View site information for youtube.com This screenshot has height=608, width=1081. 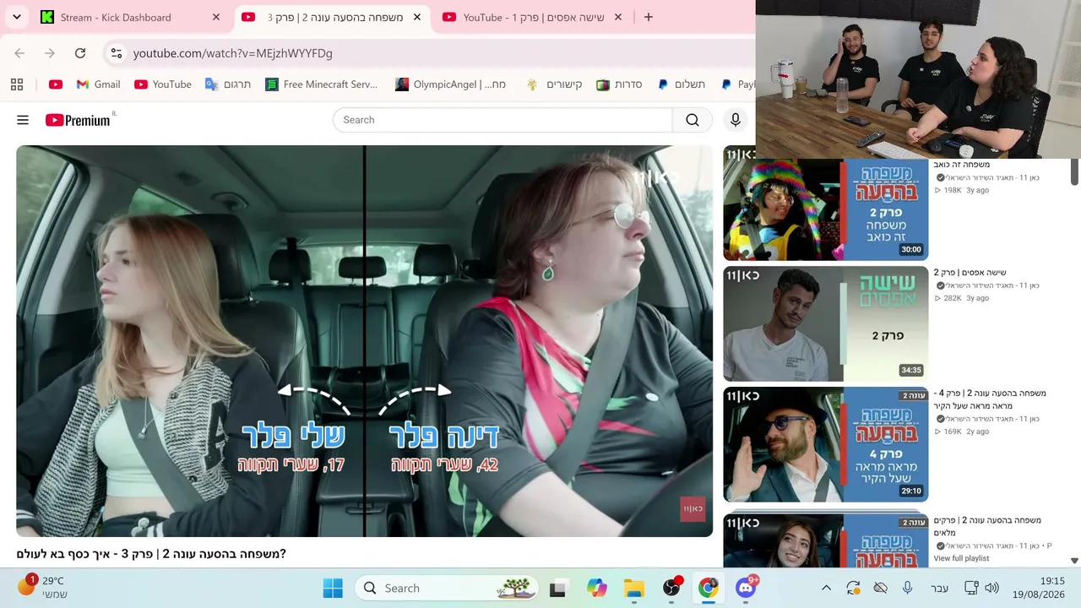(x=117, y=53)
